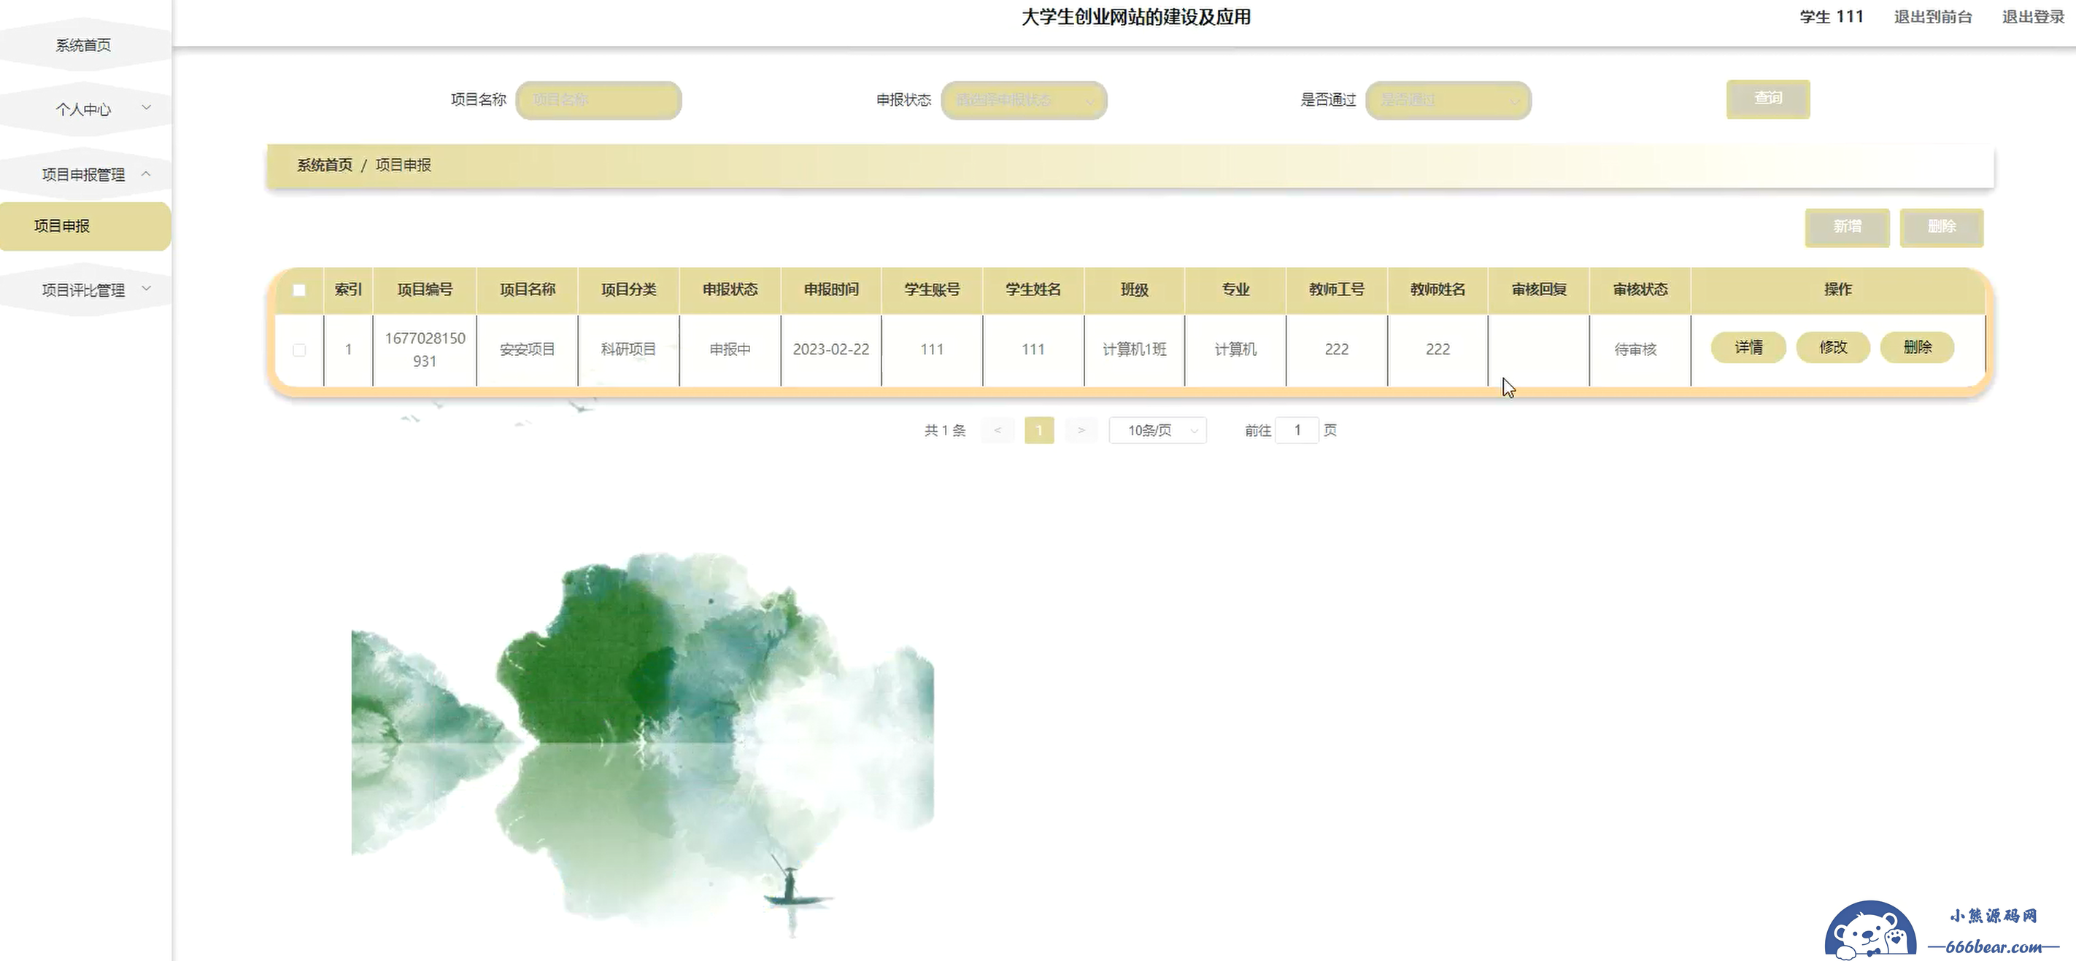
Task: Click the 前往 page number input
Action: click(1297, 430)
